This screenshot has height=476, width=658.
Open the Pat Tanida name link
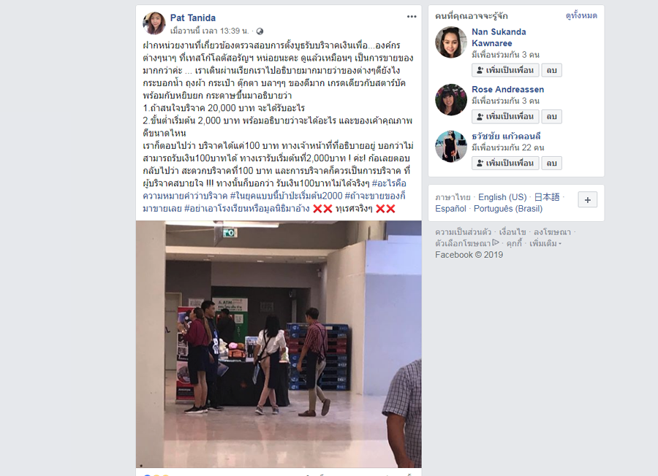point(192,18)
